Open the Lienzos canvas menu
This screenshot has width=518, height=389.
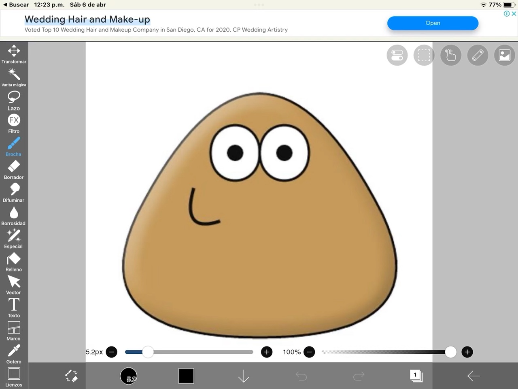pos(14,377)
